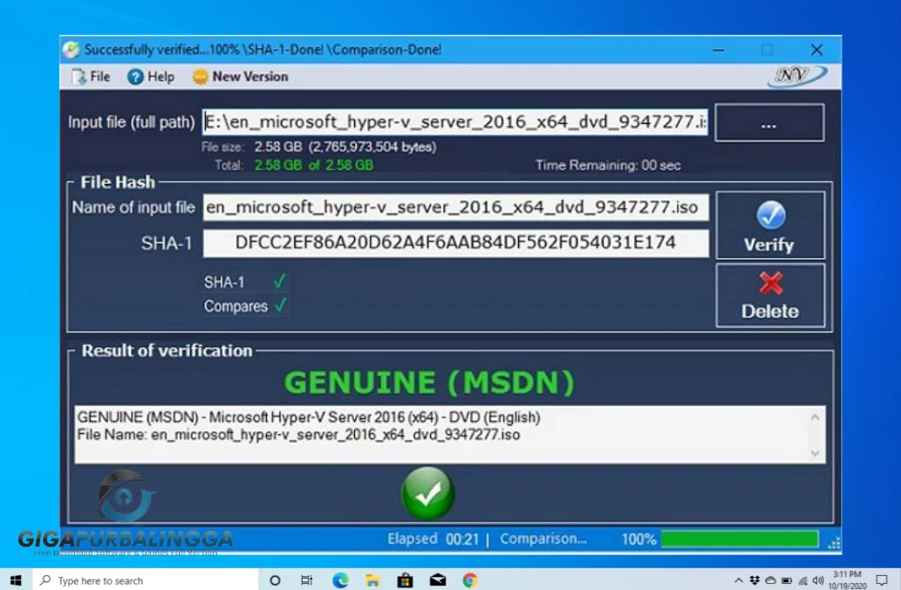Click the Dropbox tray icon
Screen dimensions: 901x590
(754, 580)
